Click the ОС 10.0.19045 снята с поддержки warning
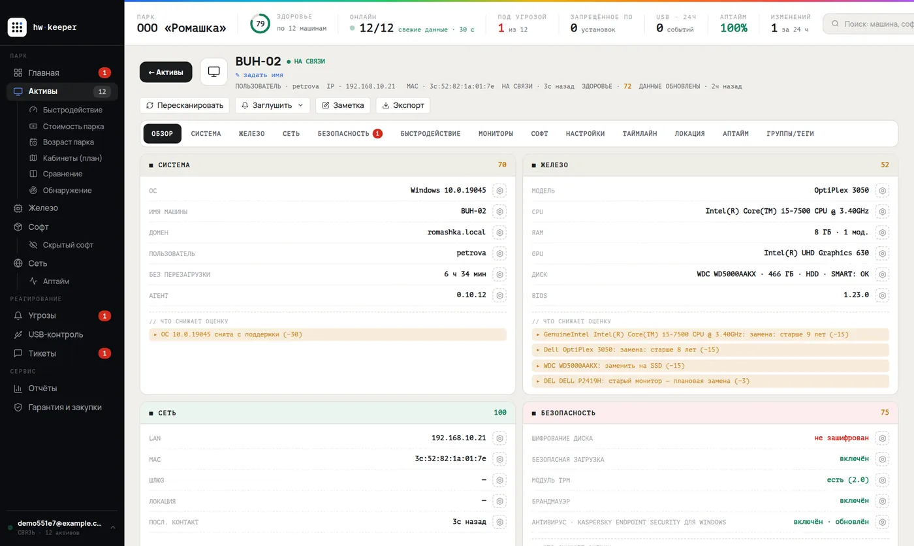The image size is (914, 546). click(328, 334)
